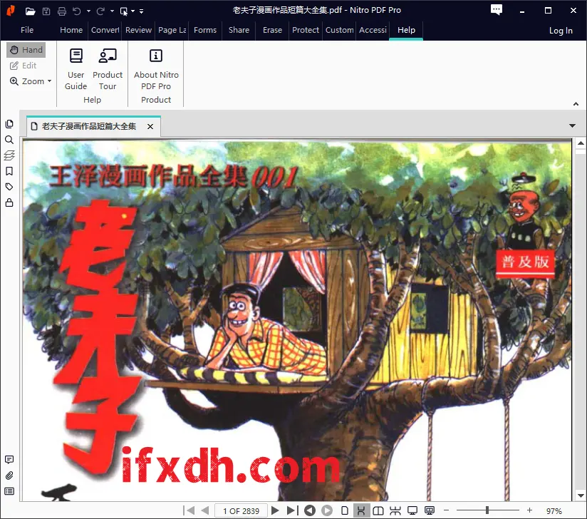The width and height of the screenshot is (587, 519).
Task: Open the Attachments panel
Action: pyautogui.click(x=9, y=475)
